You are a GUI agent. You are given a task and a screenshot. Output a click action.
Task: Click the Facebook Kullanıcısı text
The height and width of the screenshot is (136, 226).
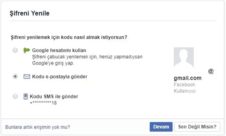coord(185,88)
